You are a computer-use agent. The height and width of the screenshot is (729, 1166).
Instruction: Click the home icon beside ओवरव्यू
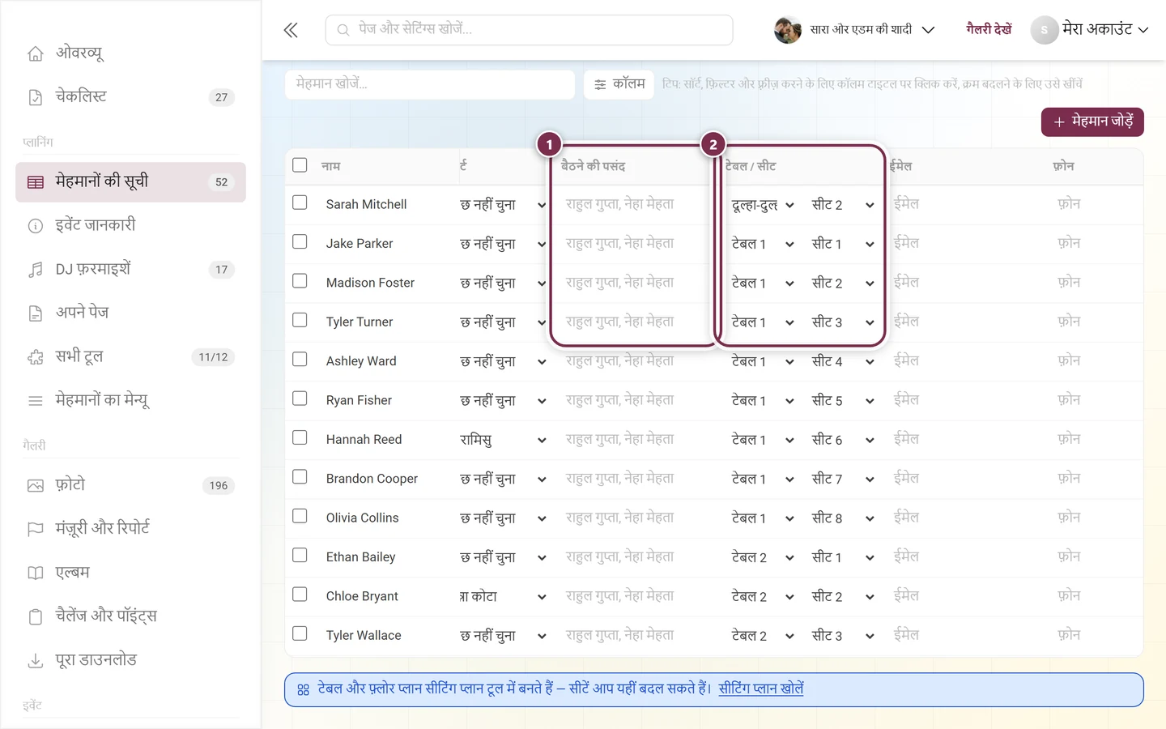(x=36, y=53)
